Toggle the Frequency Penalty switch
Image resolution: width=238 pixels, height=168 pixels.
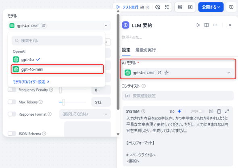(12, 90)
